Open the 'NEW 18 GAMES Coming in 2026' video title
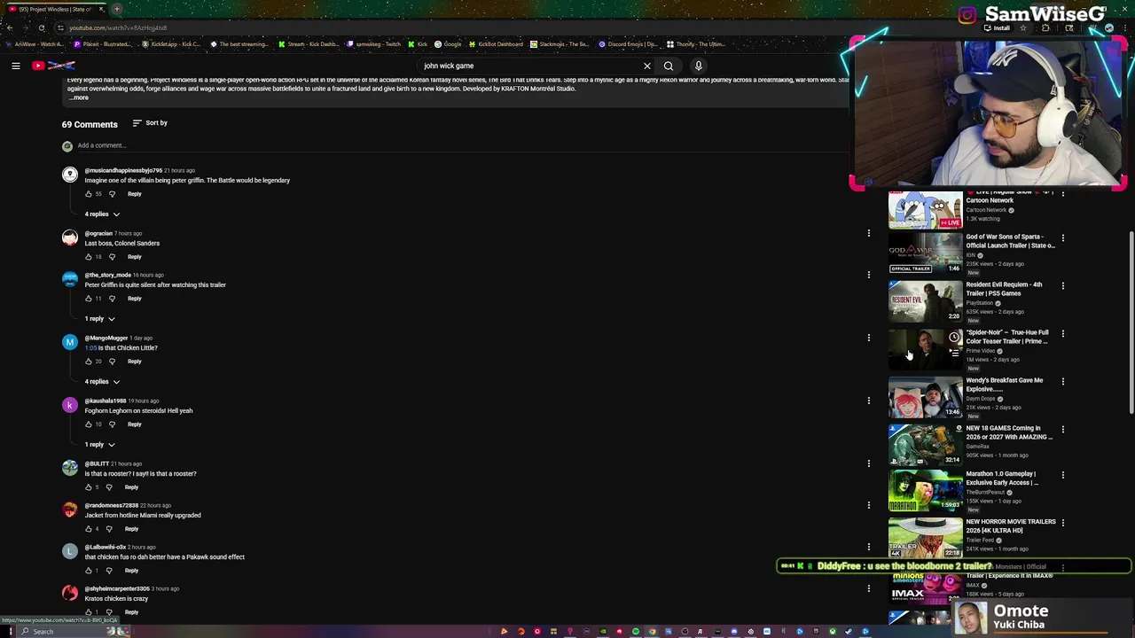Viewport: 1135px width, 638px height. tap(1009, 432)
